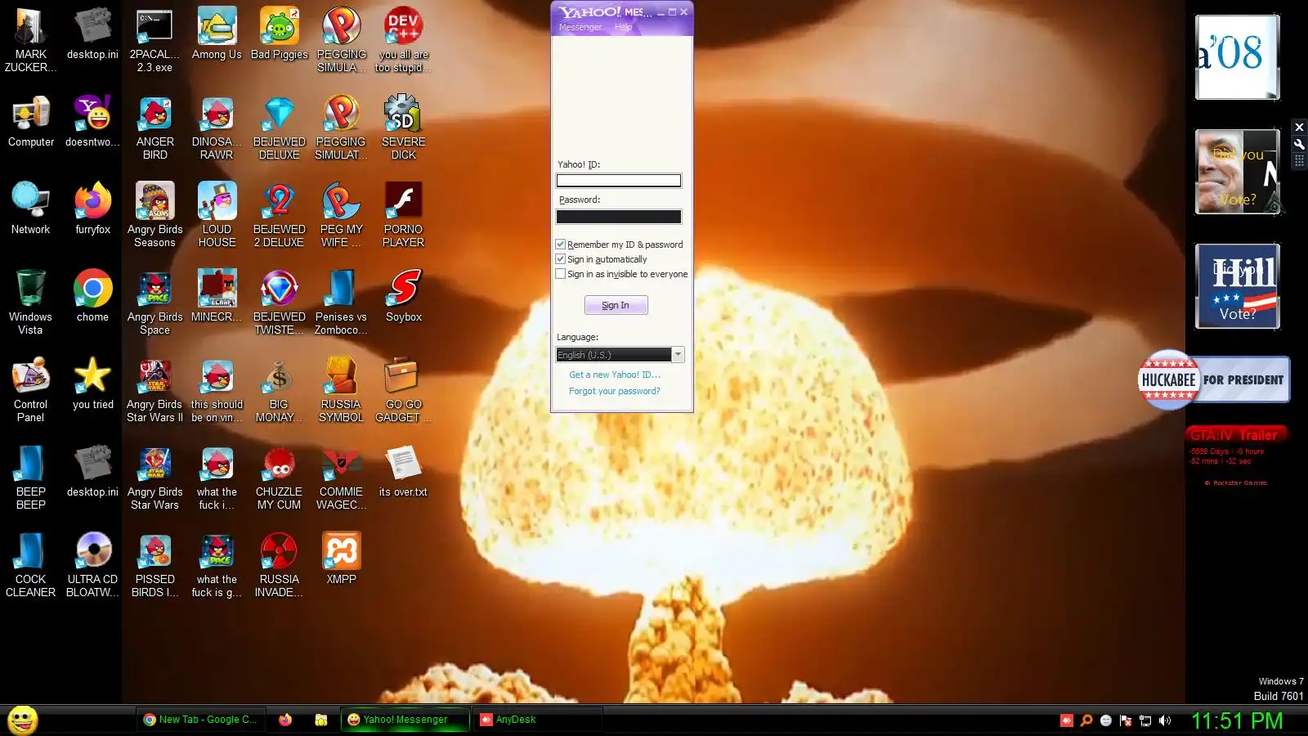
Task: Launch the 2PACAL... 2.3.exe desktop shortcut
Action: tap(155, 39)
